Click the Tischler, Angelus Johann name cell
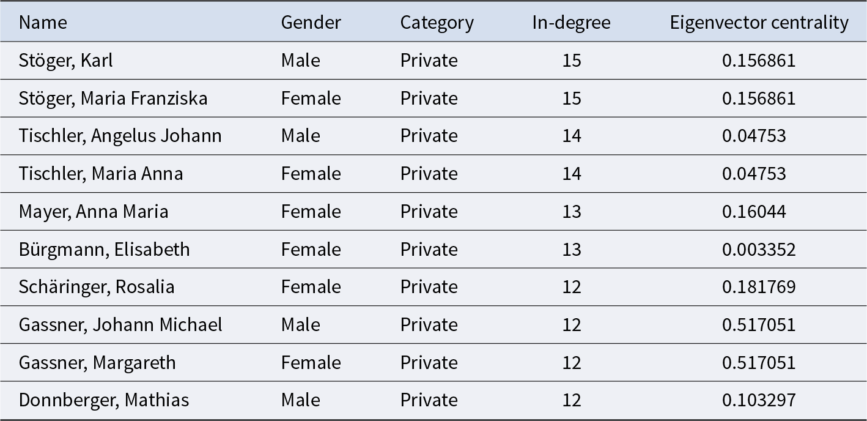Image resolution: width=867 pixels, height=421 pixels. [x=120, y=136]
